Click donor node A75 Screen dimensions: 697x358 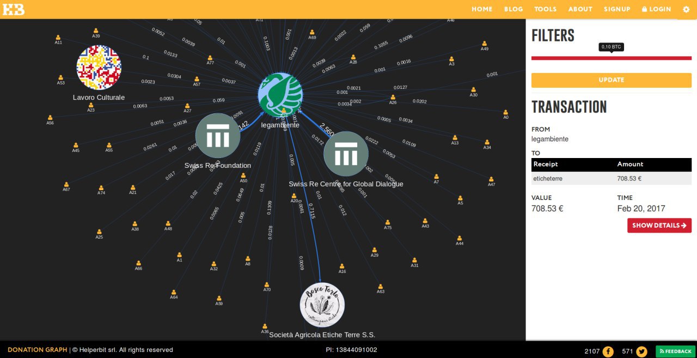tap(388, 222)
